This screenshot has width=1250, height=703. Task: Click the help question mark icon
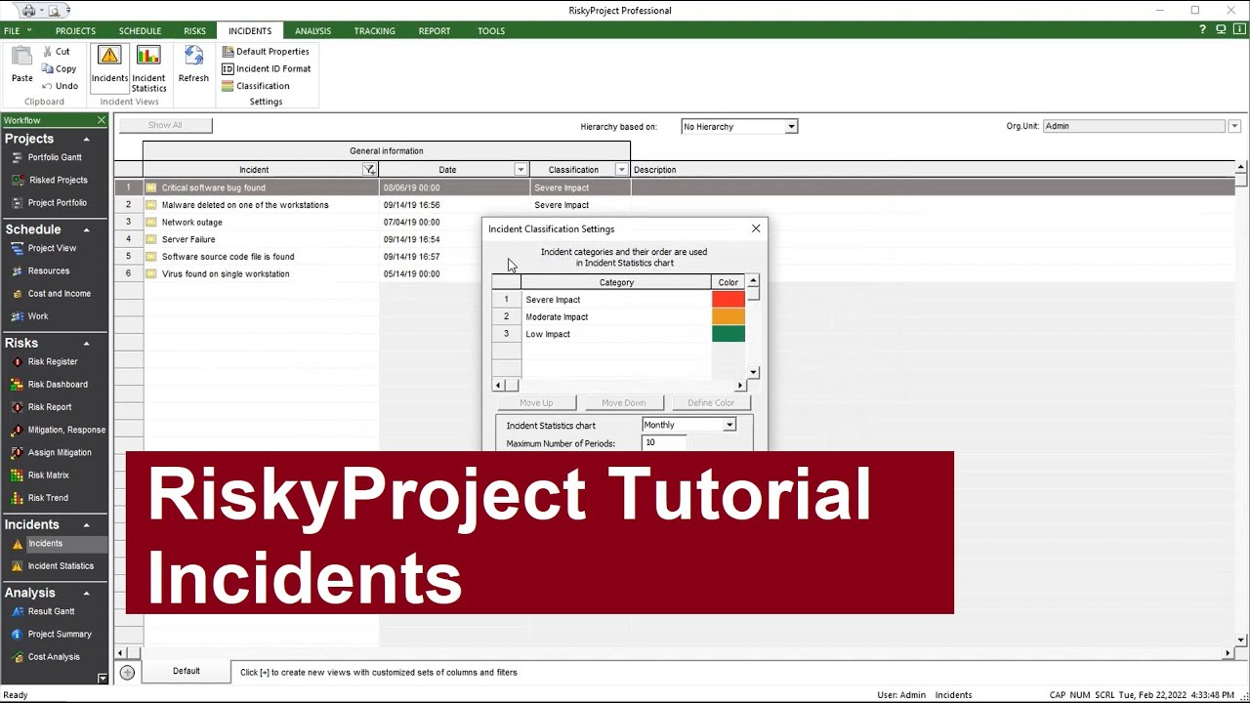[x=1202, y=30]
